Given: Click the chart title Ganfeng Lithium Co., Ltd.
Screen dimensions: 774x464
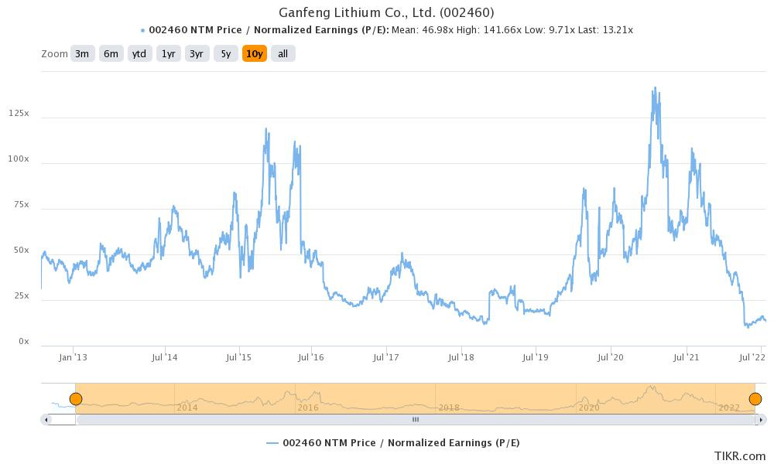Looking at the screenshot, I should point(386,12).
